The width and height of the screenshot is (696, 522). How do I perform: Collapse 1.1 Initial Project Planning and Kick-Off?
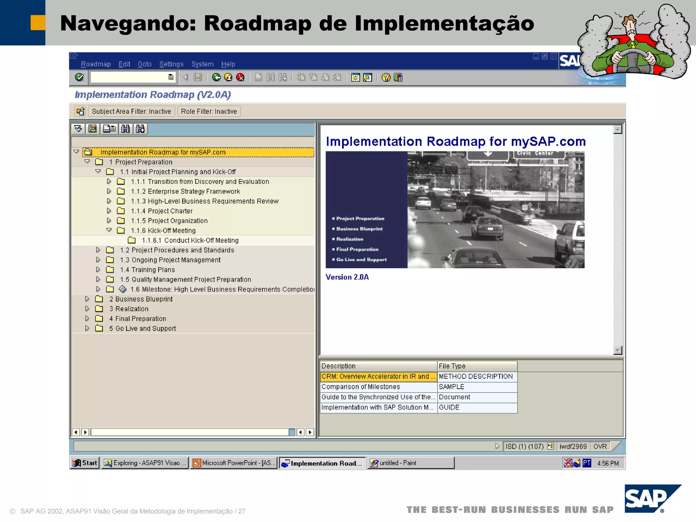click(98, 172)
